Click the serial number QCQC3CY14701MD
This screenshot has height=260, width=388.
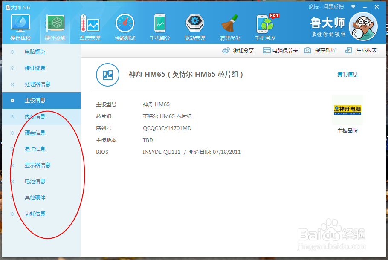coord(167,128)
